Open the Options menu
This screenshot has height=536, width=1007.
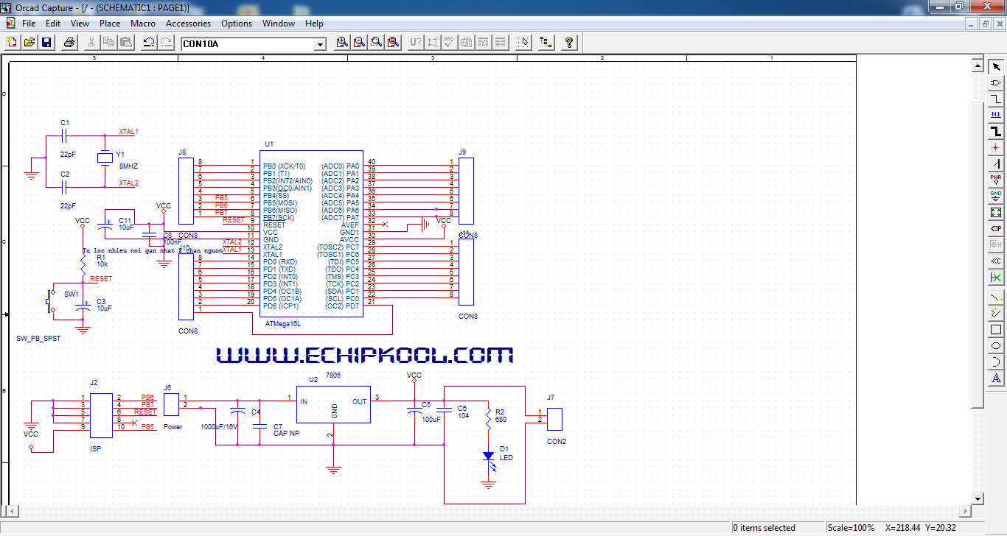(237, 24)
